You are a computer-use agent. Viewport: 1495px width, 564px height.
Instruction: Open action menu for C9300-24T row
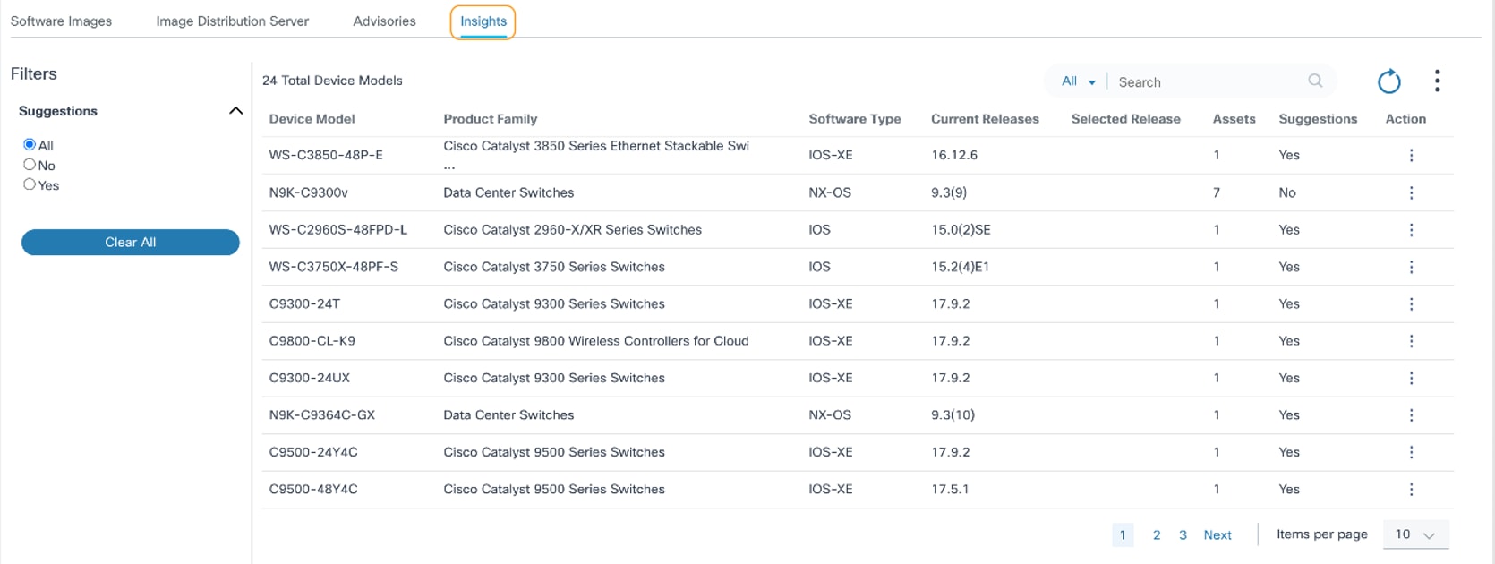click(x=1411, y=304)
